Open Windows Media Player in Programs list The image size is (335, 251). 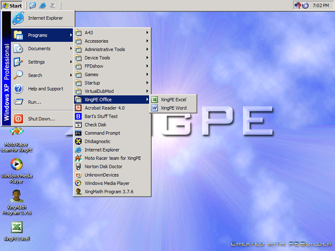111,184
